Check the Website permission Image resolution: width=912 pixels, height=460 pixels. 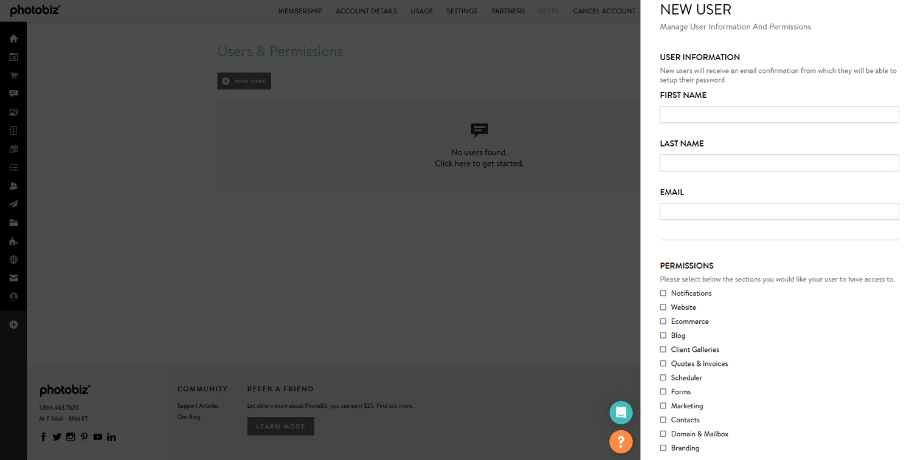pyautogui.click(x=663, y=307)
